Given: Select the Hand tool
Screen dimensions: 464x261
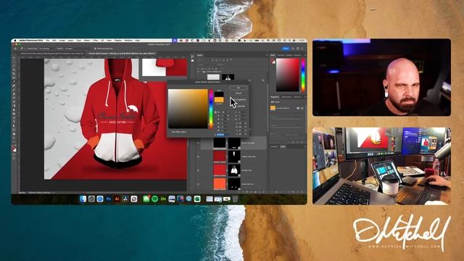Looking at the screenshot, I should tap(14, 133).
